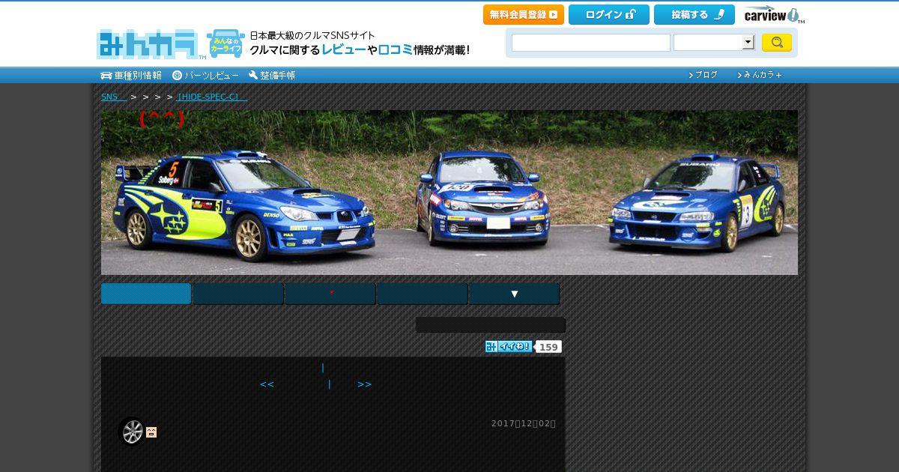Select the tab marked with red asterisk
This screenshot has height=472, width=899.
(x=330, y=294)
